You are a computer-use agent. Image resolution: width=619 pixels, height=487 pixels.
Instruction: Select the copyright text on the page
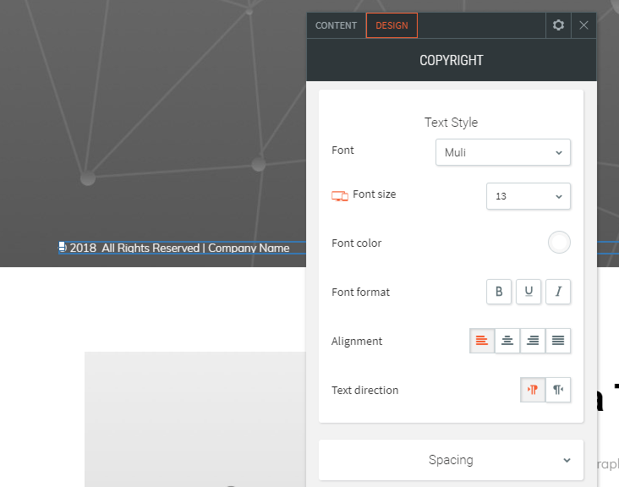(179, 248)
